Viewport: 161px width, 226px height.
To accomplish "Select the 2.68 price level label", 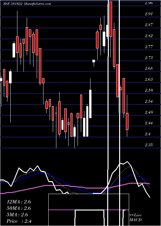I will pos(149,68).
